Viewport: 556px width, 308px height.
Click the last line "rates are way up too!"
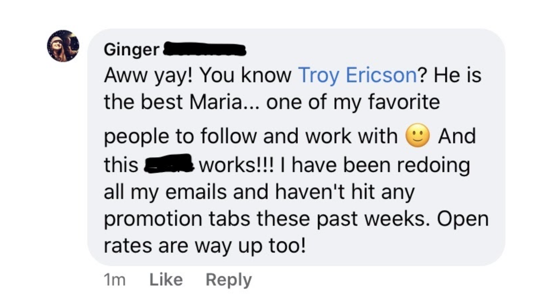205,246
